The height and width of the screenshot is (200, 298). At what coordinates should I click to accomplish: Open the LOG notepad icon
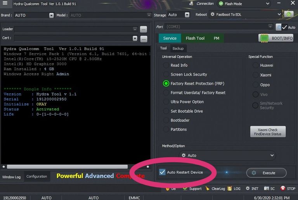pyautogui.click(x=230, y=188)
